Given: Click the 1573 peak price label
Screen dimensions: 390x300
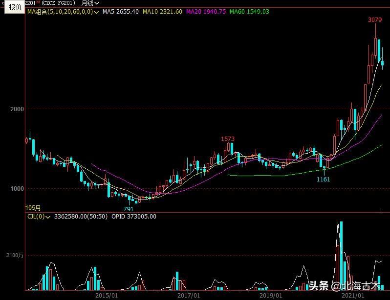Looking at the screenshot, I should coord(228,139).
